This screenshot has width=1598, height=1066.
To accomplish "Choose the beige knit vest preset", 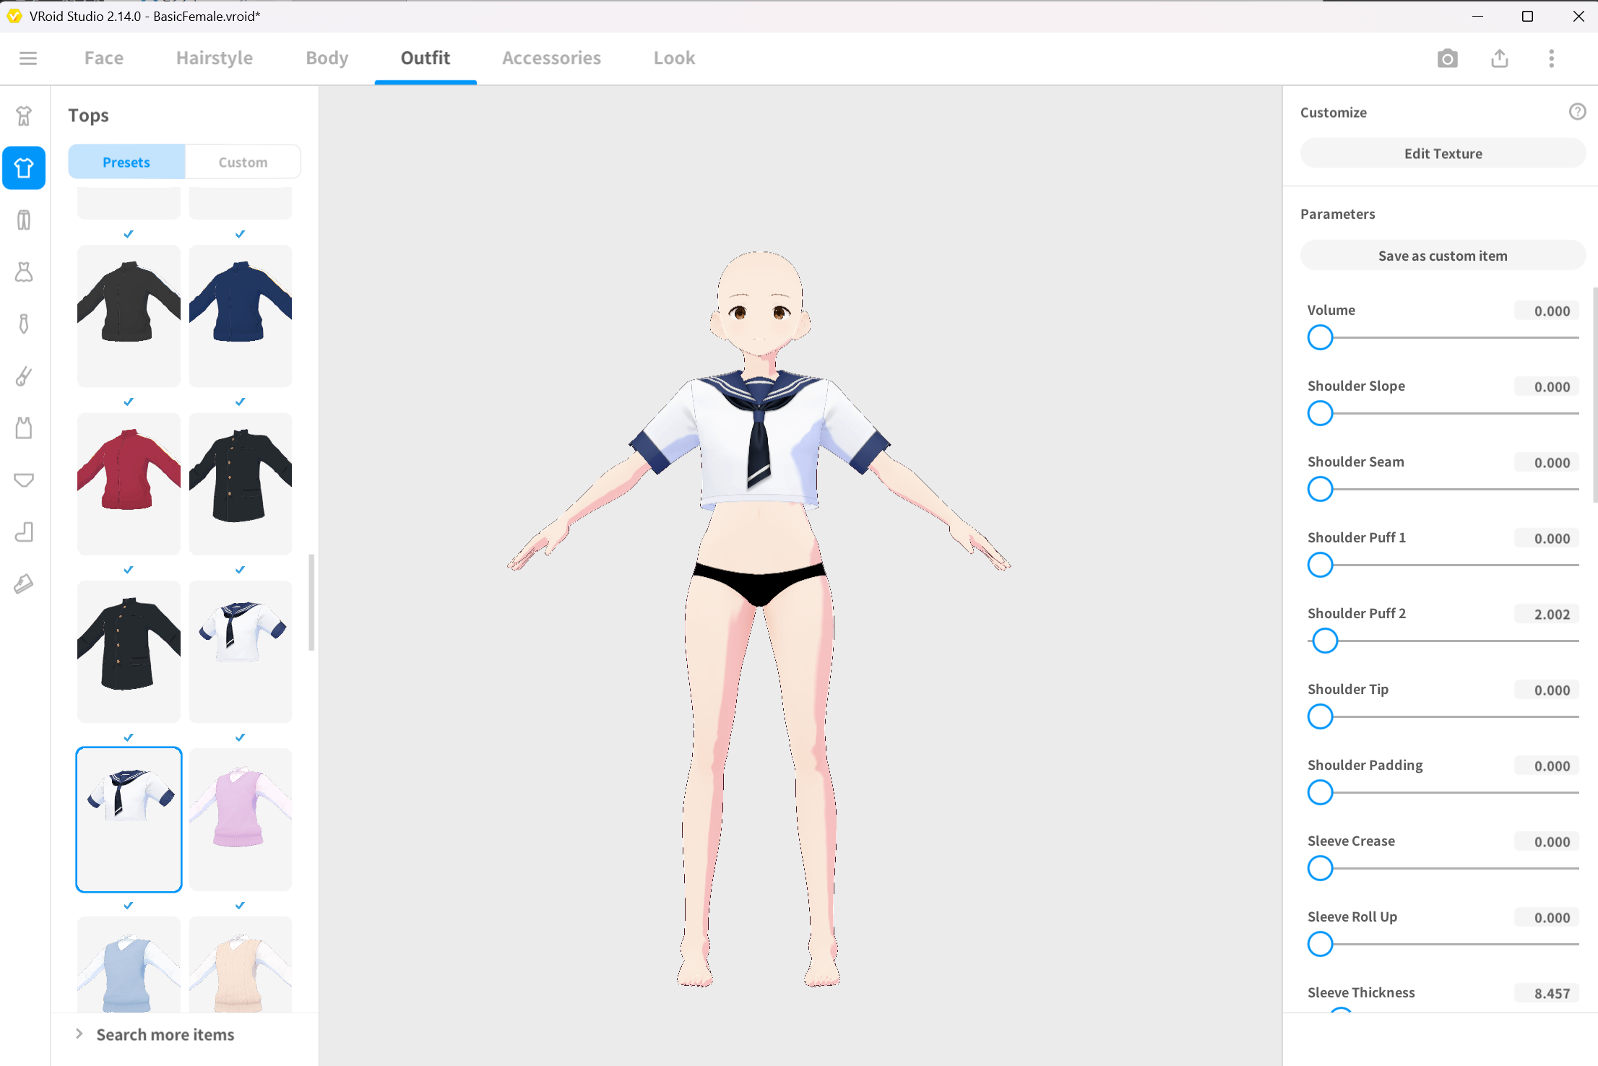I will click(x=241, y=964).
